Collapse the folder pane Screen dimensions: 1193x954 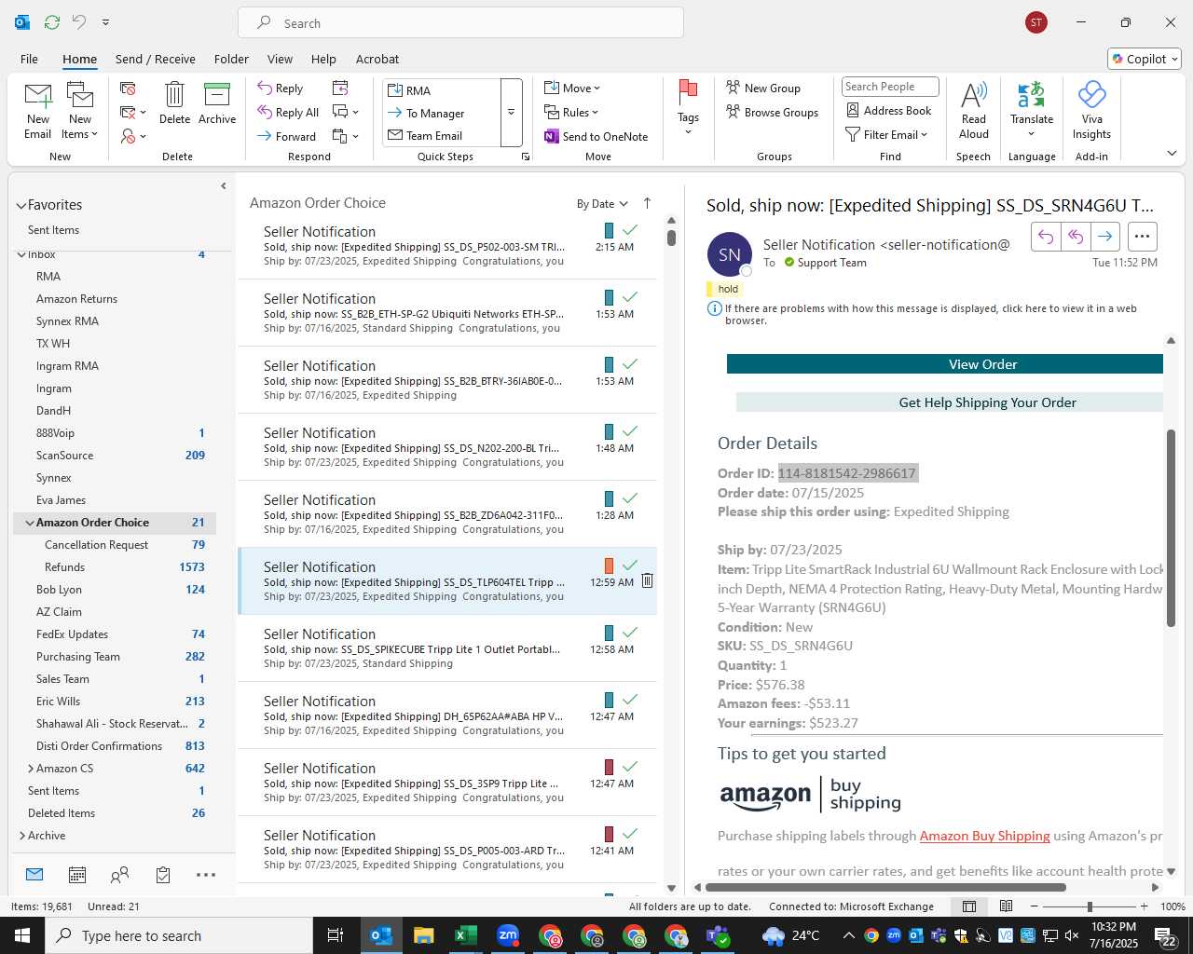223,186
